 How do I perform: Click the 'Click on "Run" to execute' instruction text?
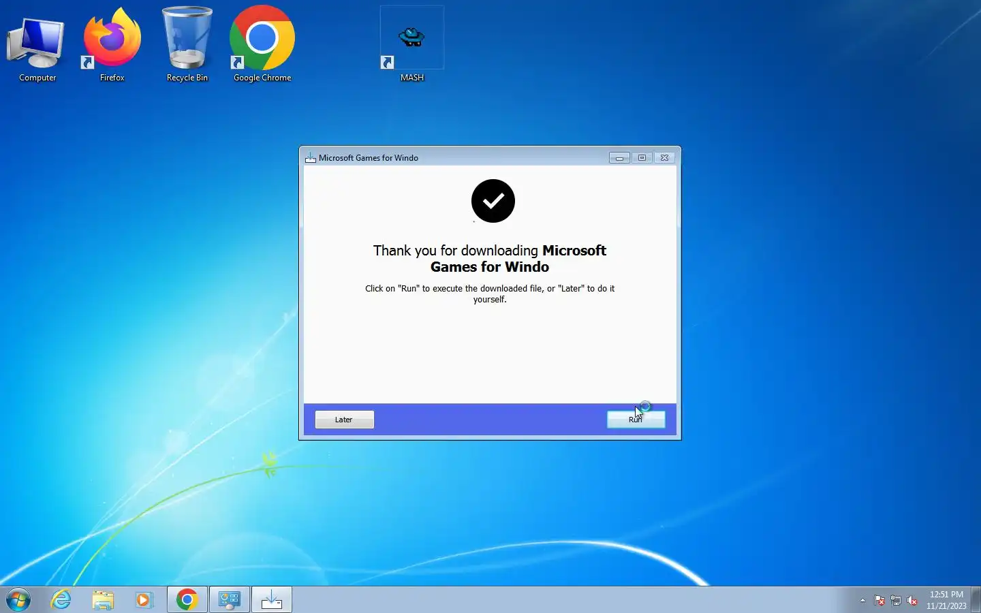[x=490, y=294]
